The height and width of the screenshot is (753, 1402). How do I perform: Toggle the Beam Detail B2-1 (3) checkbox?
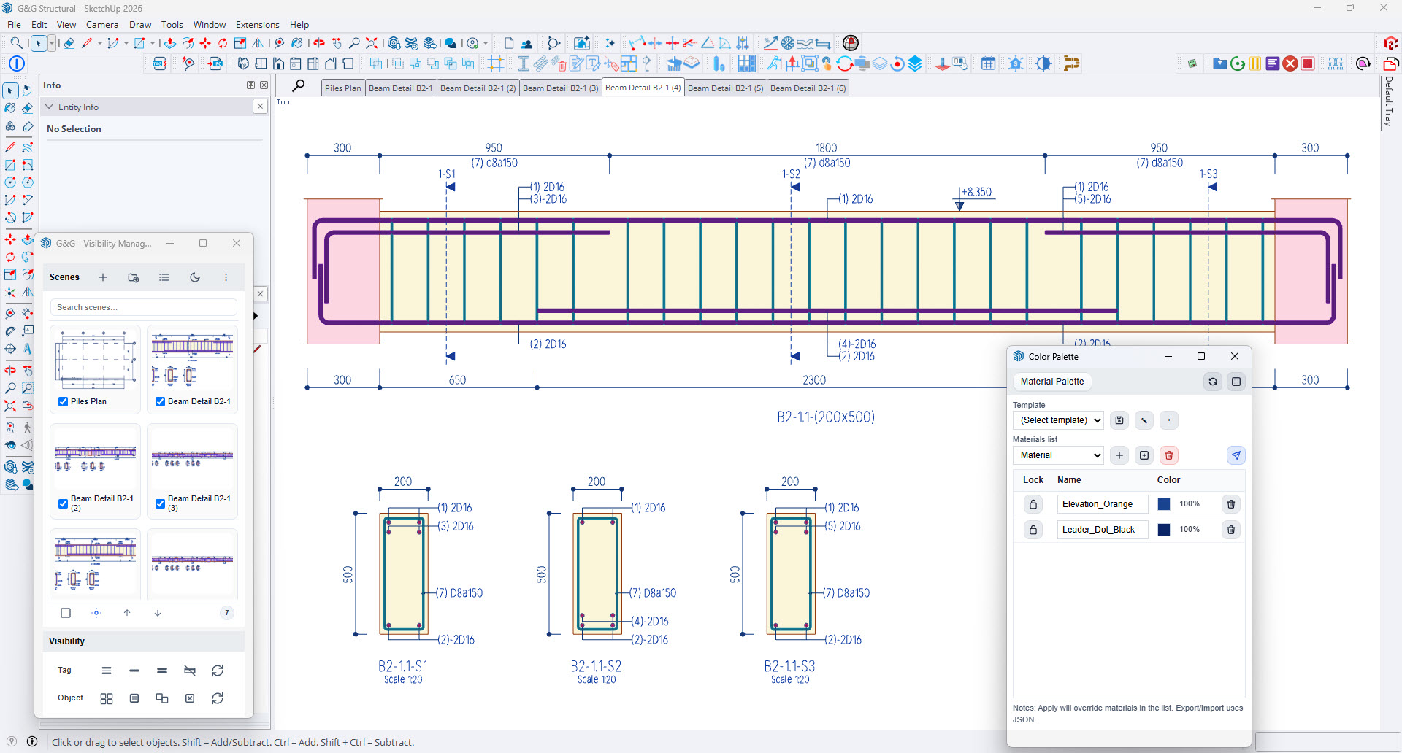click(161, 503)
